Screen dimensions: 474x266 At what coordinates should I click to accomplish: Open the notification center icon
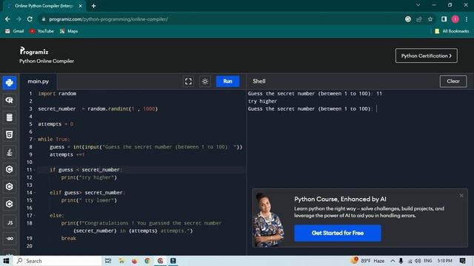[462, 261]
